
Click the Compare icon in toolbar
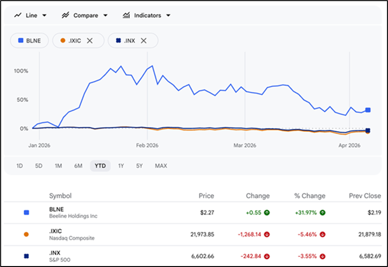click(66, 15)
